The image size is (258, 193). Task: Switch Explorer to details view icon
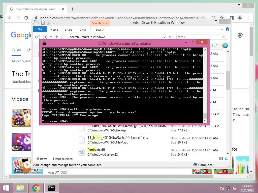(x=221, y=159)
